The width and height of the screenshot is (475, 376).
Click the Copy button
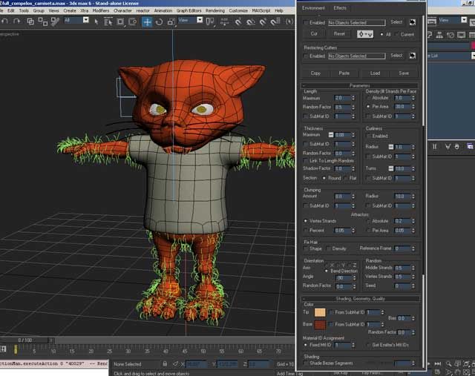(x=315, y=73)
